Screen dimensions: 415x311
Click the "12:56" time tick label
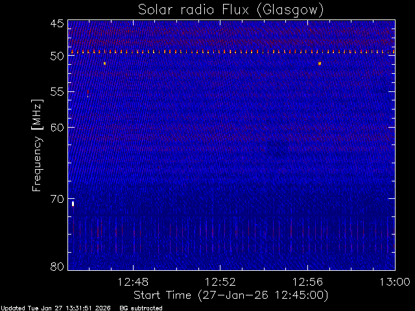click(x=307, y=282)
